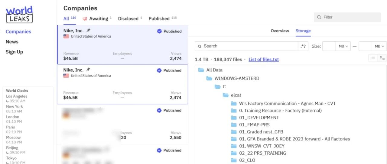Select 'W's Factory Communication - Agnes Man - CVT'
This screenshot has width=387, height=164.
[x=287, y=103]
